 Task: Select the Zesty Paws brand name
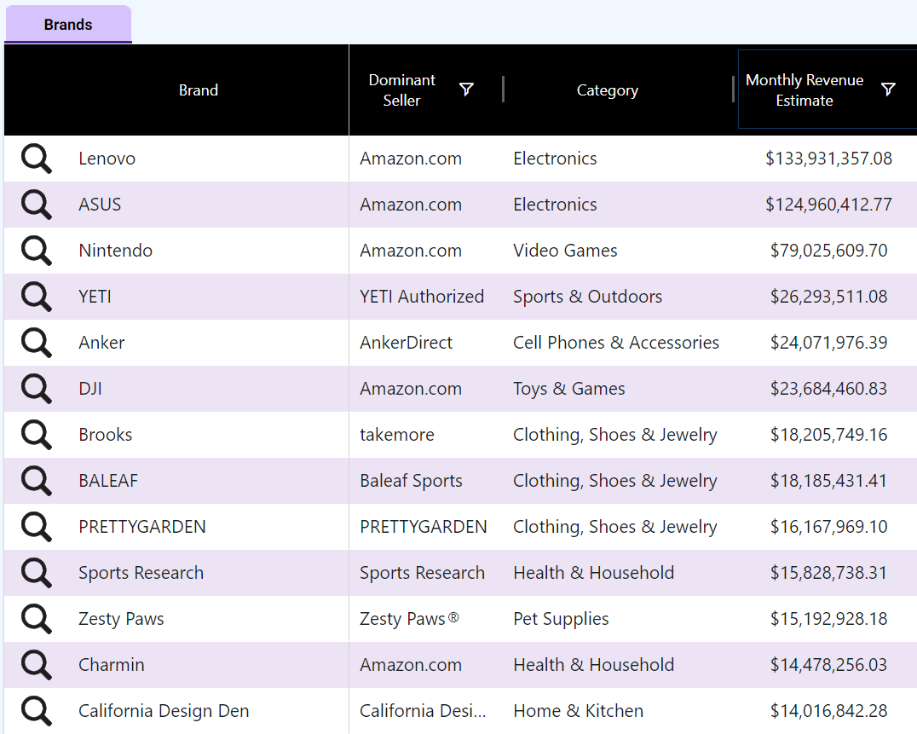pos(121,619)
